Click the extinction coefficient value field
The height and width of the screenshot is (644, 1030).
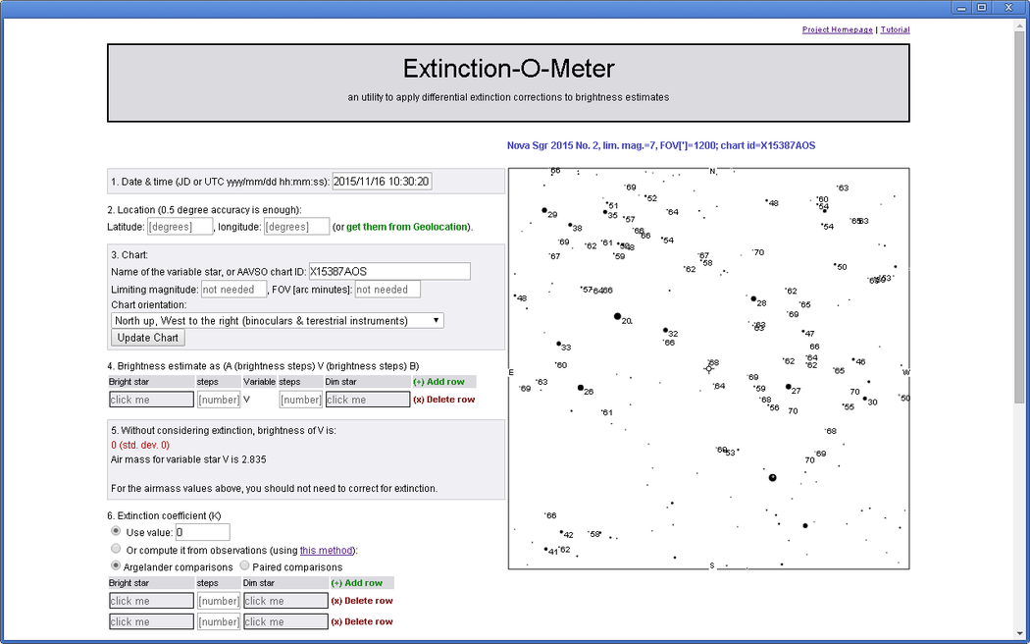point(202,532)
